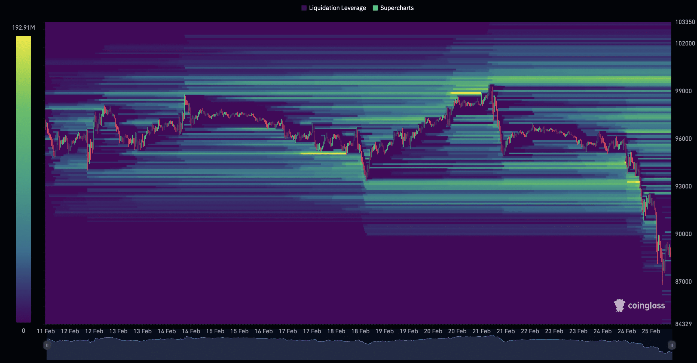Click the left range slider handle
The width and height of the screenshot is (697, 363).
click(x=47, y=345)
